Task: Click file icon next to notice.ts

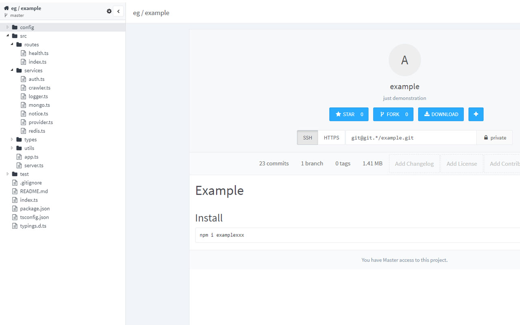Action: [x=24, y=114]
